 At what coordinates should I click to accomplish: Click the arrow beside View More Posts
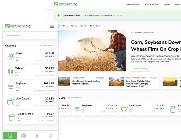click(x=20, y=36)
